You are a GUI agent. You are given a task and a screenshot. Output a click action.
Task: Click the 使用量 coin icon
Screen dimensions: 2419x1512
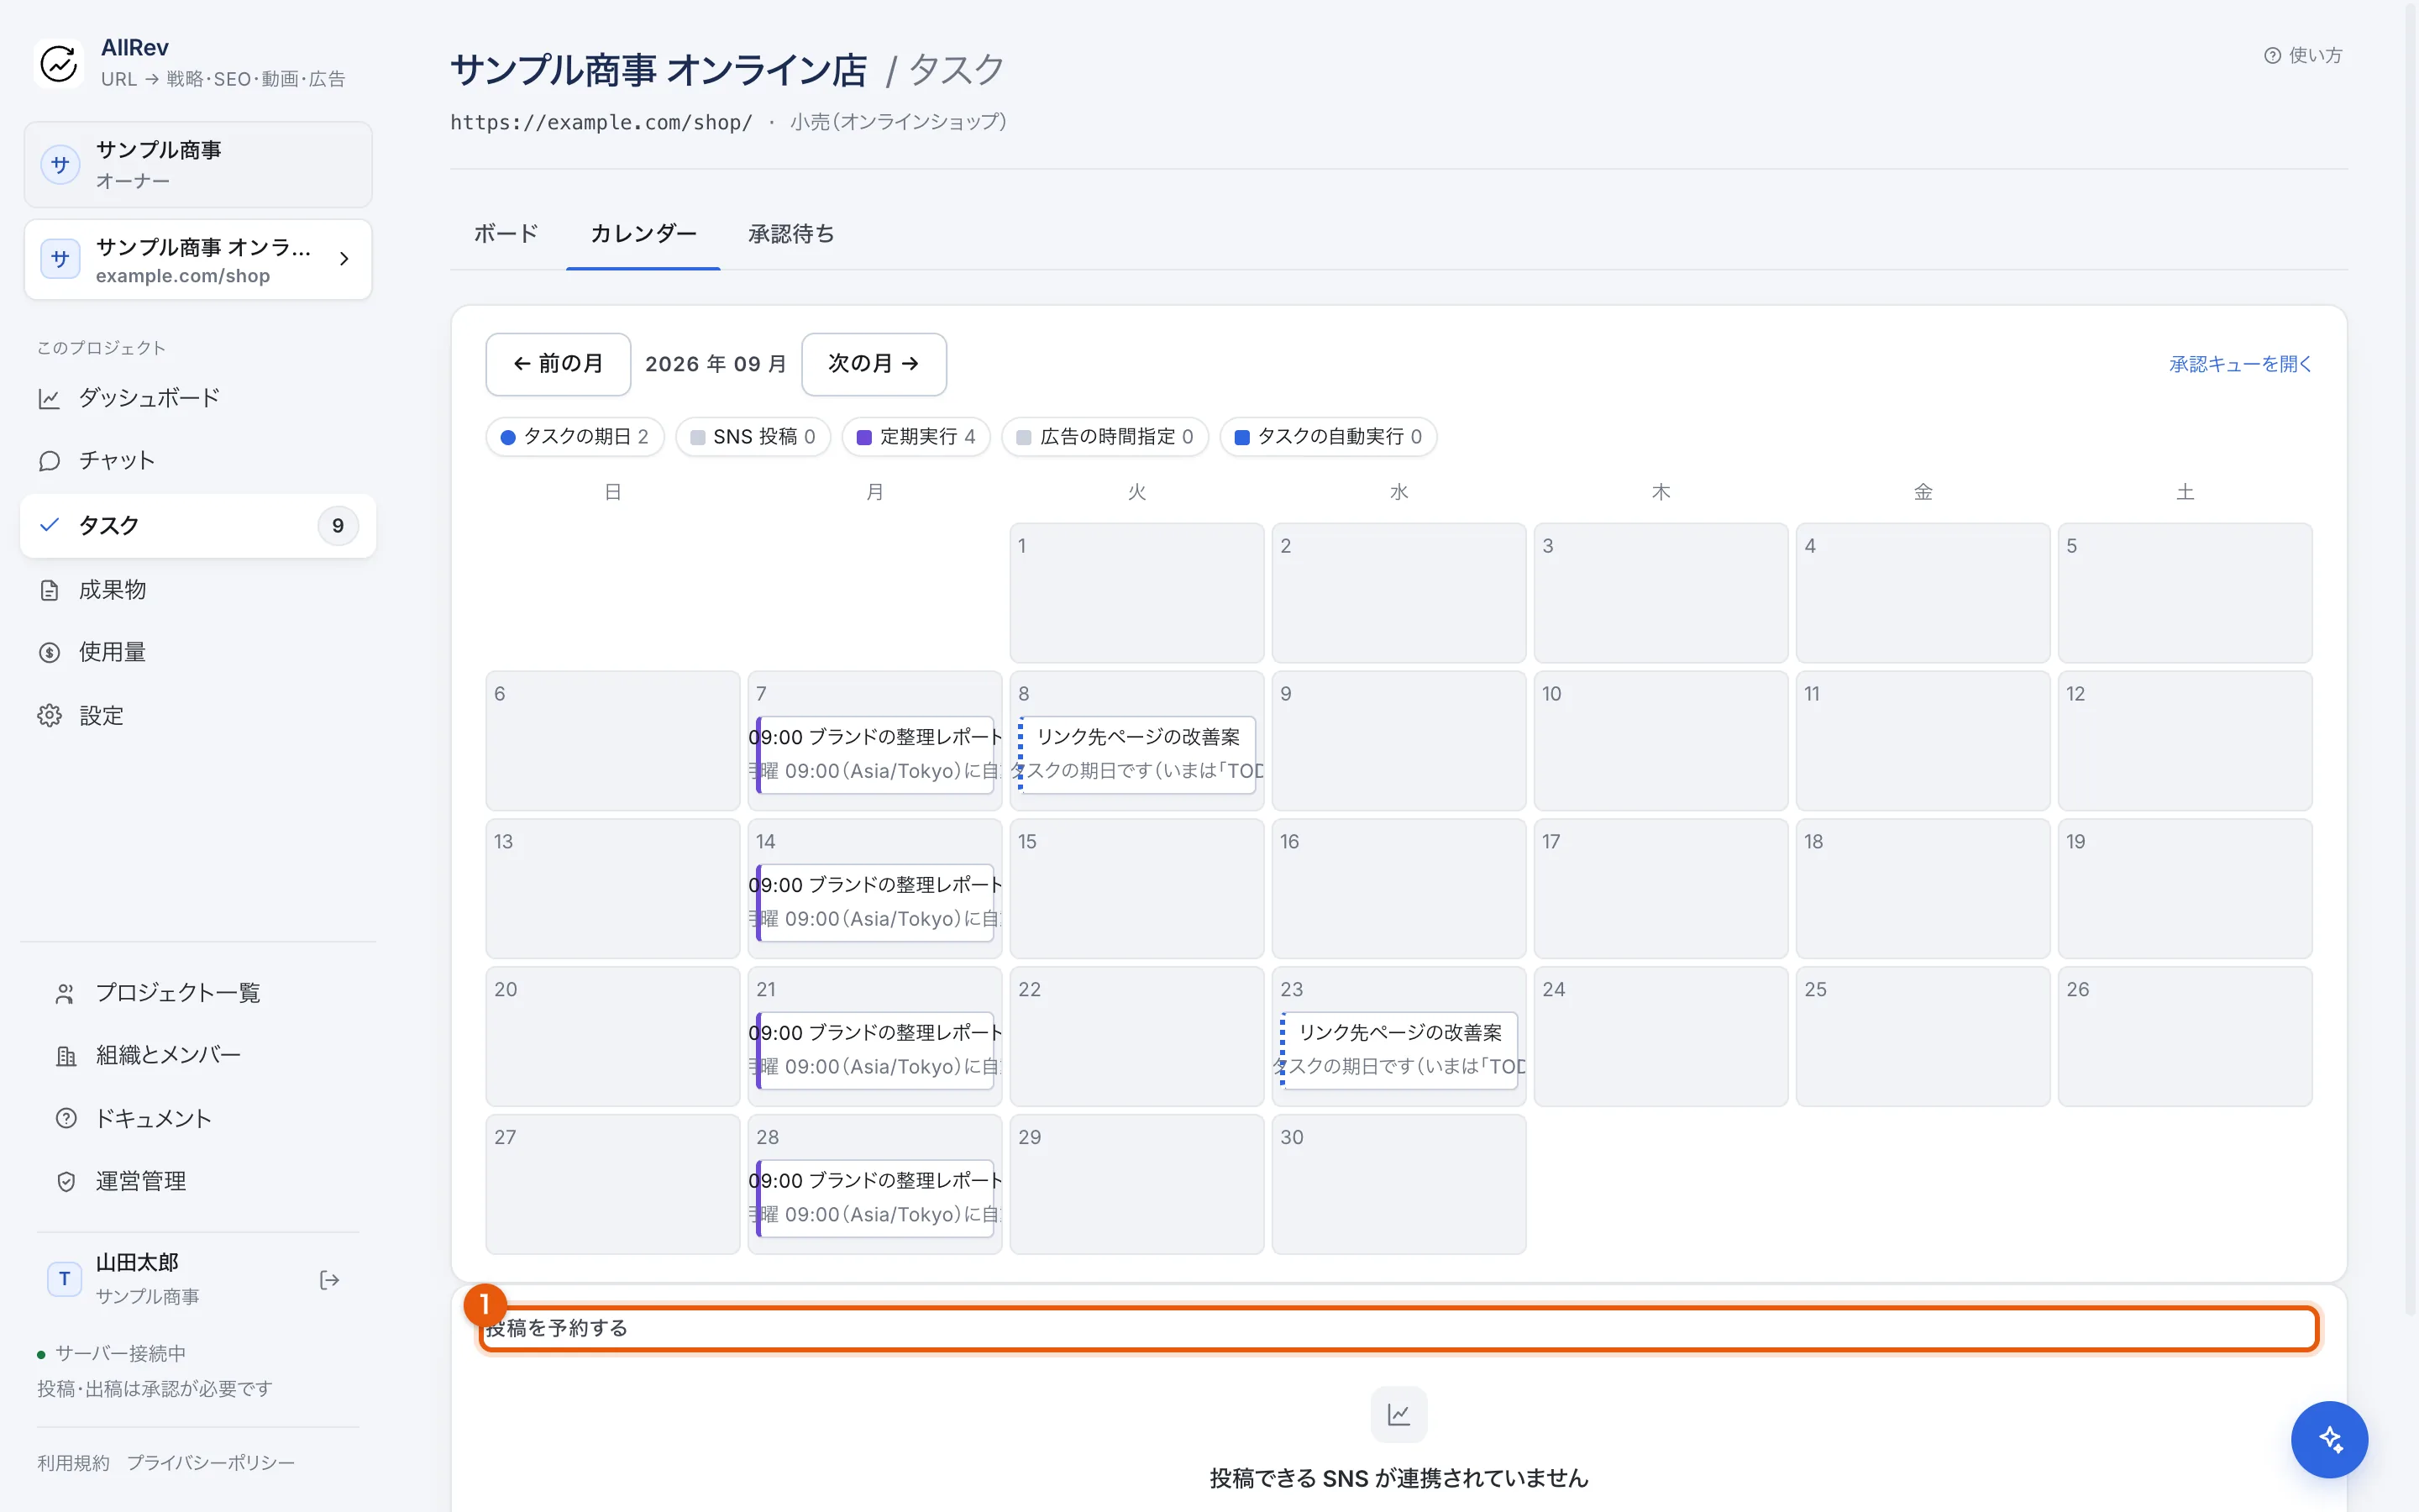[x=49, y=652]
